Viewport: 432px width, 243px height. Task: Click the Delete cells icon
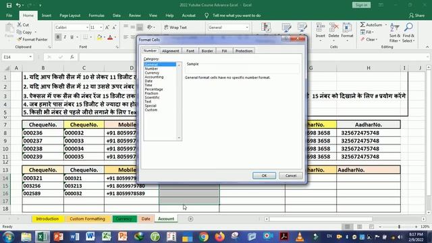(x=333, y=28)
